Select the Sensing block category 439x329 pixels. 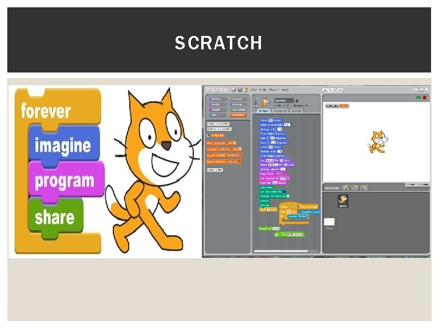point(238,104)
